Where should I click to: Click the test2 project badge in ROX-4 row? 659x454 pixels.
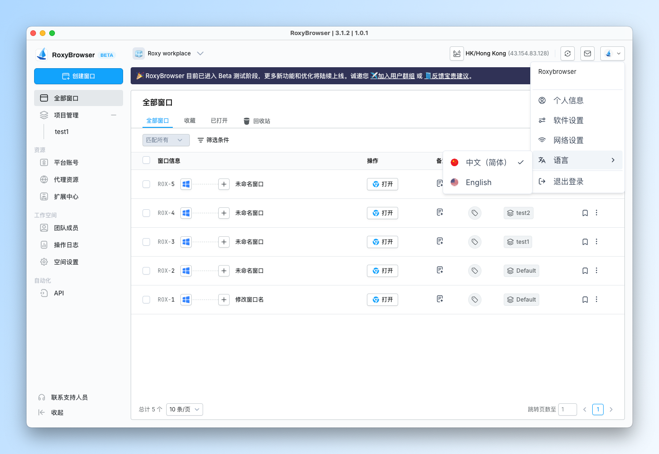(x=519, y=213)
